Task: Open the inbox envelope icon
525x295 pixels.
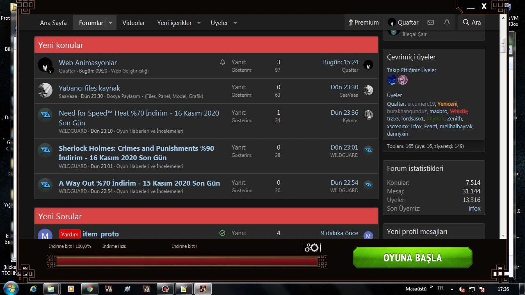Action: point(430,23)
